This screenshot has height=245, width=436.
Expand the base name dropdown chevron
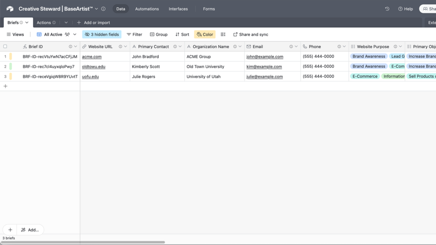(x=96, y=9)
